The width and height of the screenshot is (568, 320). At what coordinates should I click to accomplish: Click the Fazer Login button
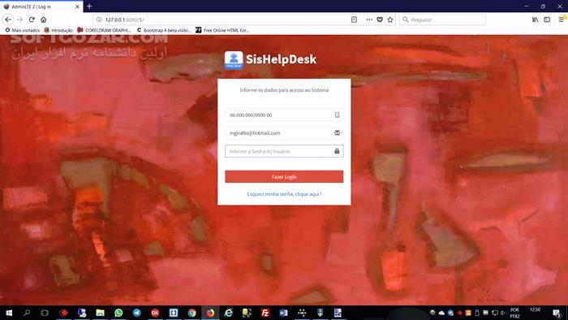point(284,177)
